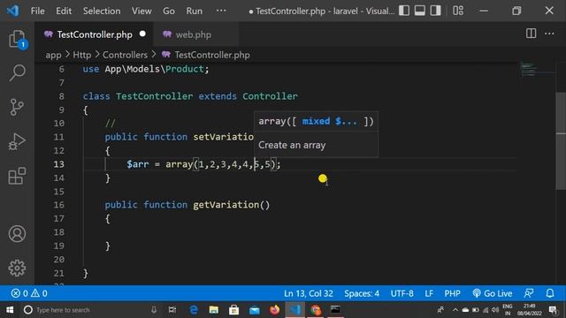Open Chrome from taskbar
The image size is (566, 318).
tap(316, 310)
